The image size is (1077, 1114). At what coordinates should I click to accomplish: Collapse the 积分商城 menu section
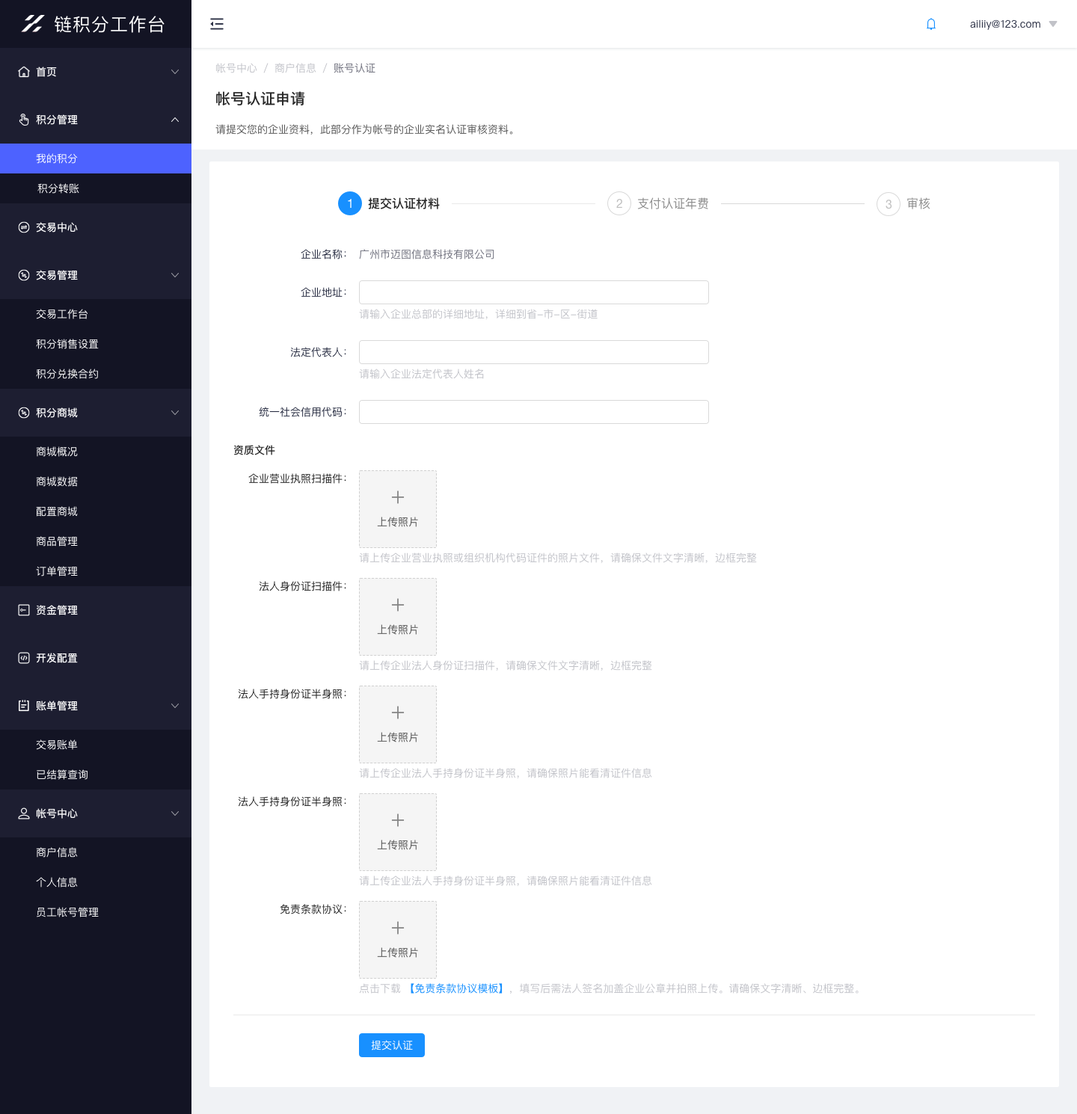[175, 412]
